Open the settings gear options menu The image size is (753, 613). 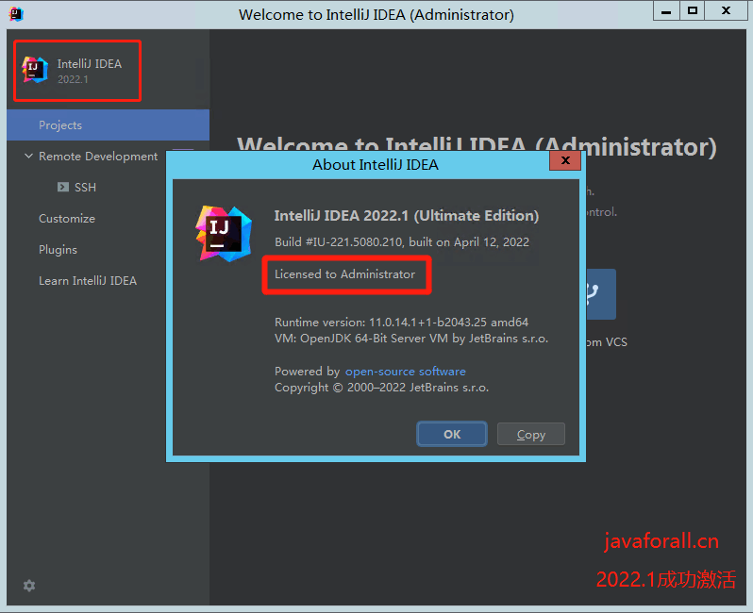click(x=29, y=585)
